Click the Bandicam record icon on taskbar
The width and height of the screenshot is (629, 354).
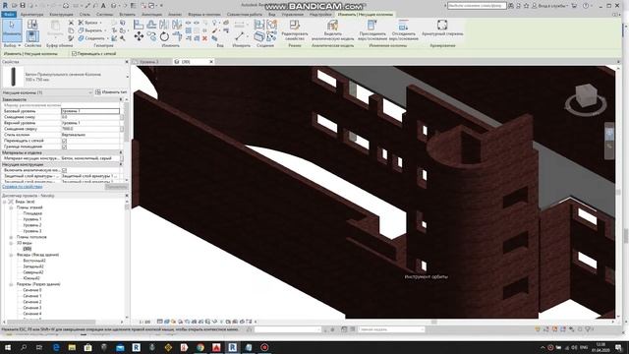pyautogui.click(x=264, y=347)
